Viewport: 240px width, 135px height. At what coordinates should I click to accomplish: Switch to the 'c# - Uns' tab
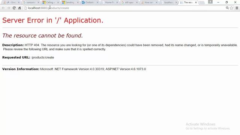tap(11, 3)
